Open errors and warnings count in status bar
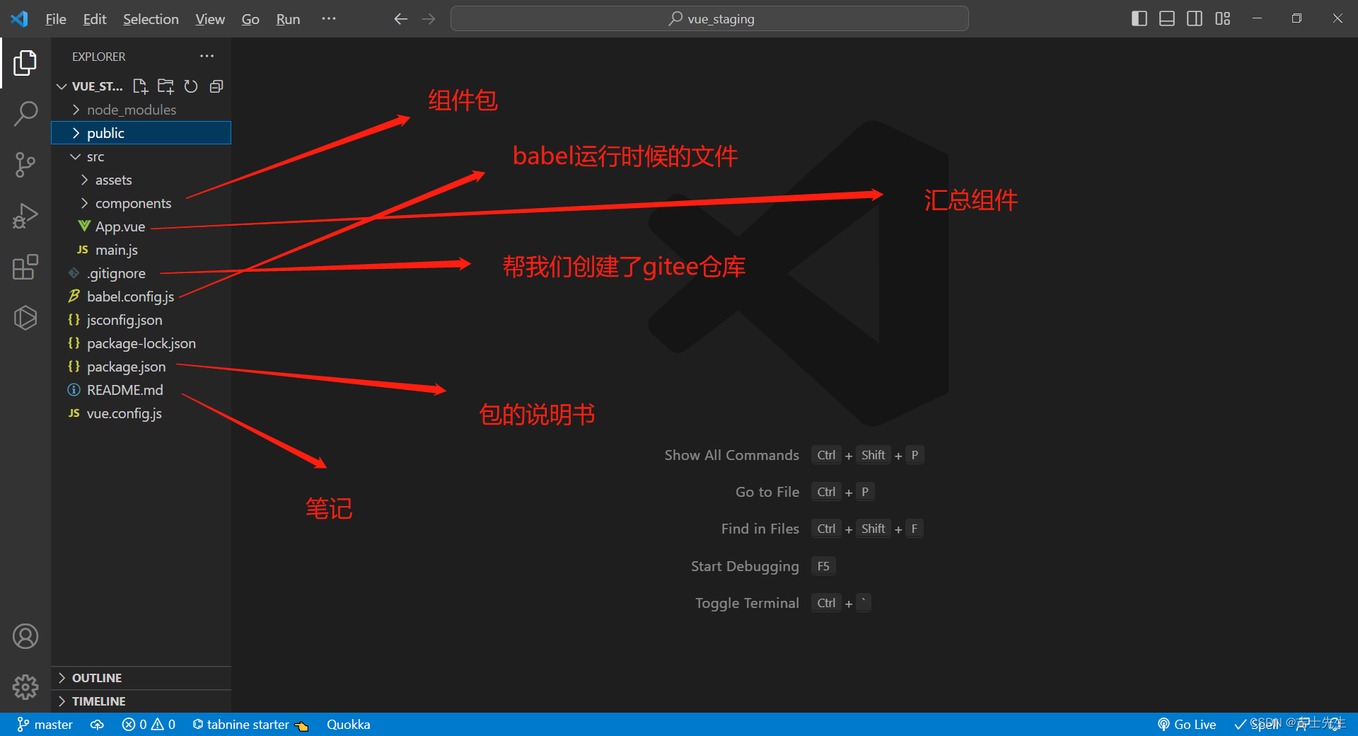 coord(149,725)
